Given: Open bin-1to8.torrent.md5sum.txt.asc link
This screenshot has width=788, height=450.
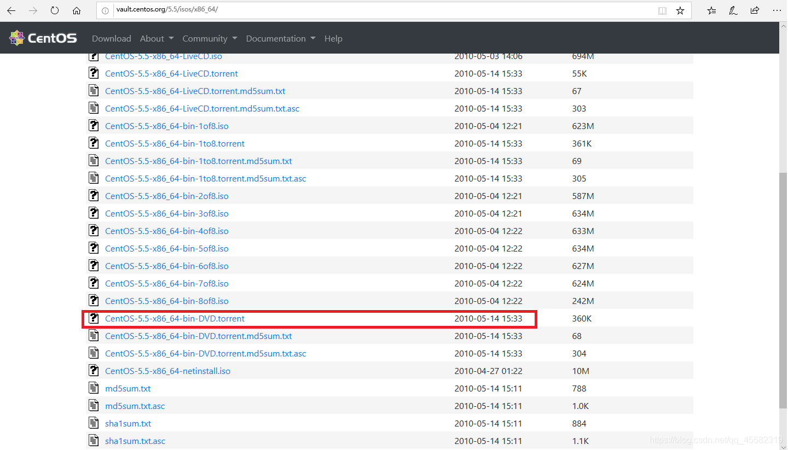Looking at the screenshot, I should tap(206, 178).
